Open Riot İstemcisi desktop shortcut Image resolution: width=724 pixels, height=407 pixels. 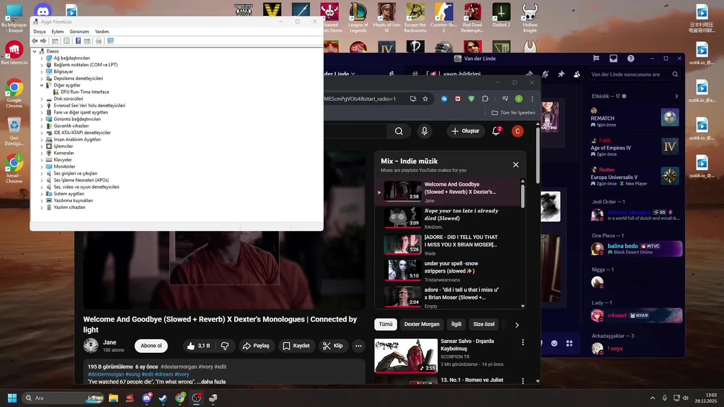[x=14, y=53]
